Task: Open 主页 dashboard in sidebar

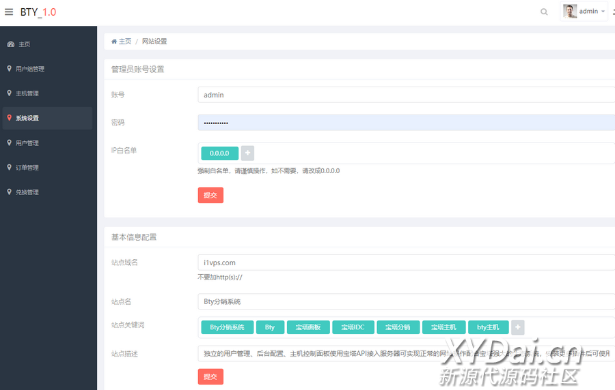Action: point(24,44)
